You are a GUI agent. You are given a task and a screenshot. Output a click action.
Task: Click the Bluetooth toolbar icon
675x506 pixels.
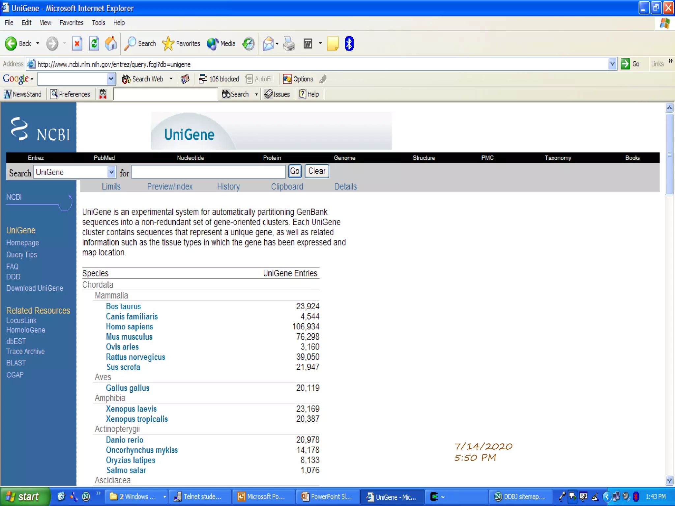(349, 43)
